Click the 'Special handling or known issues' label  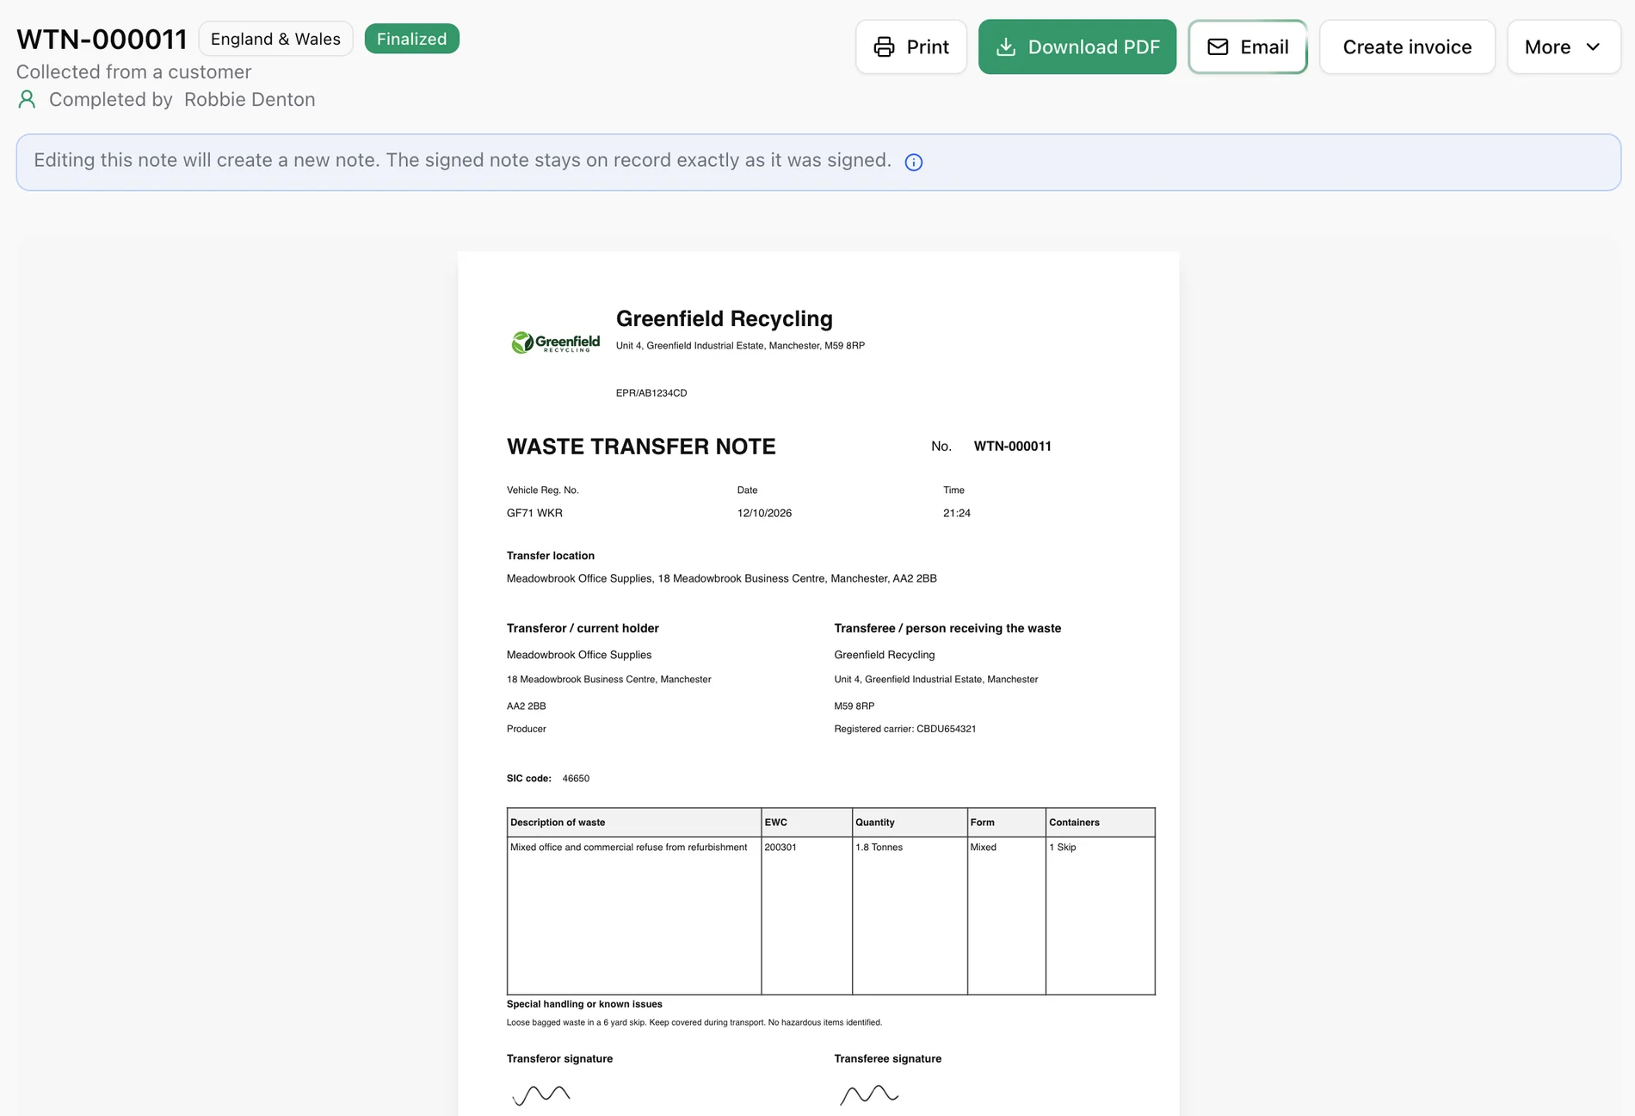pos(584,1004)
